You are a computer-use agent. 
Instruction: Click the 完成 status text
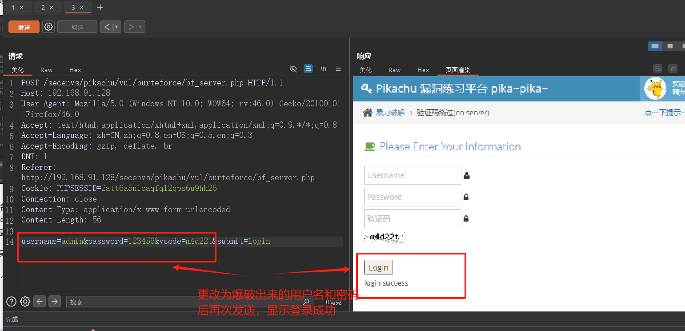12,319
